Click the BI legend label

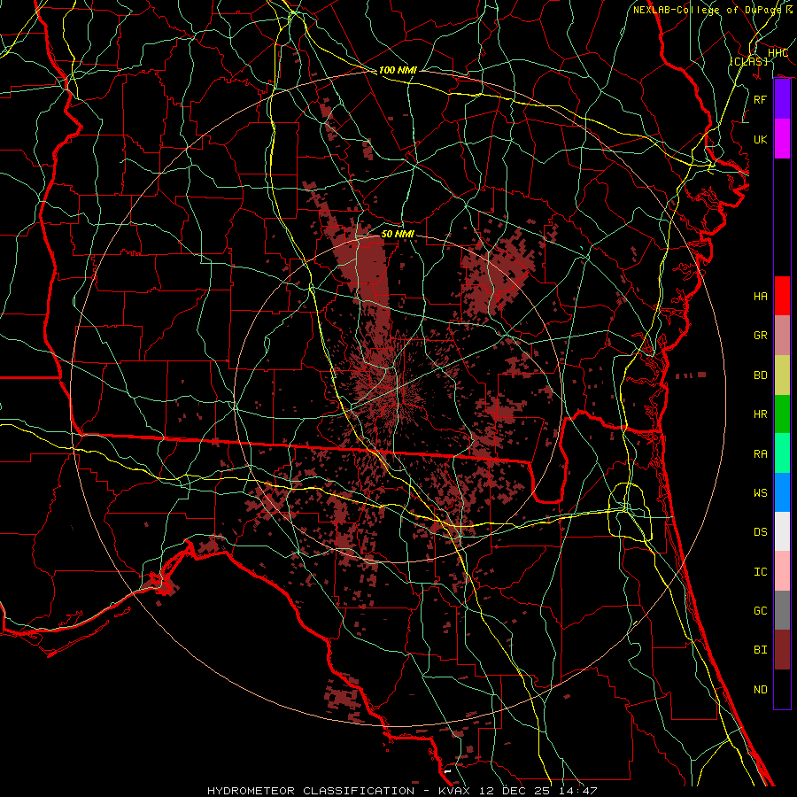760,650
